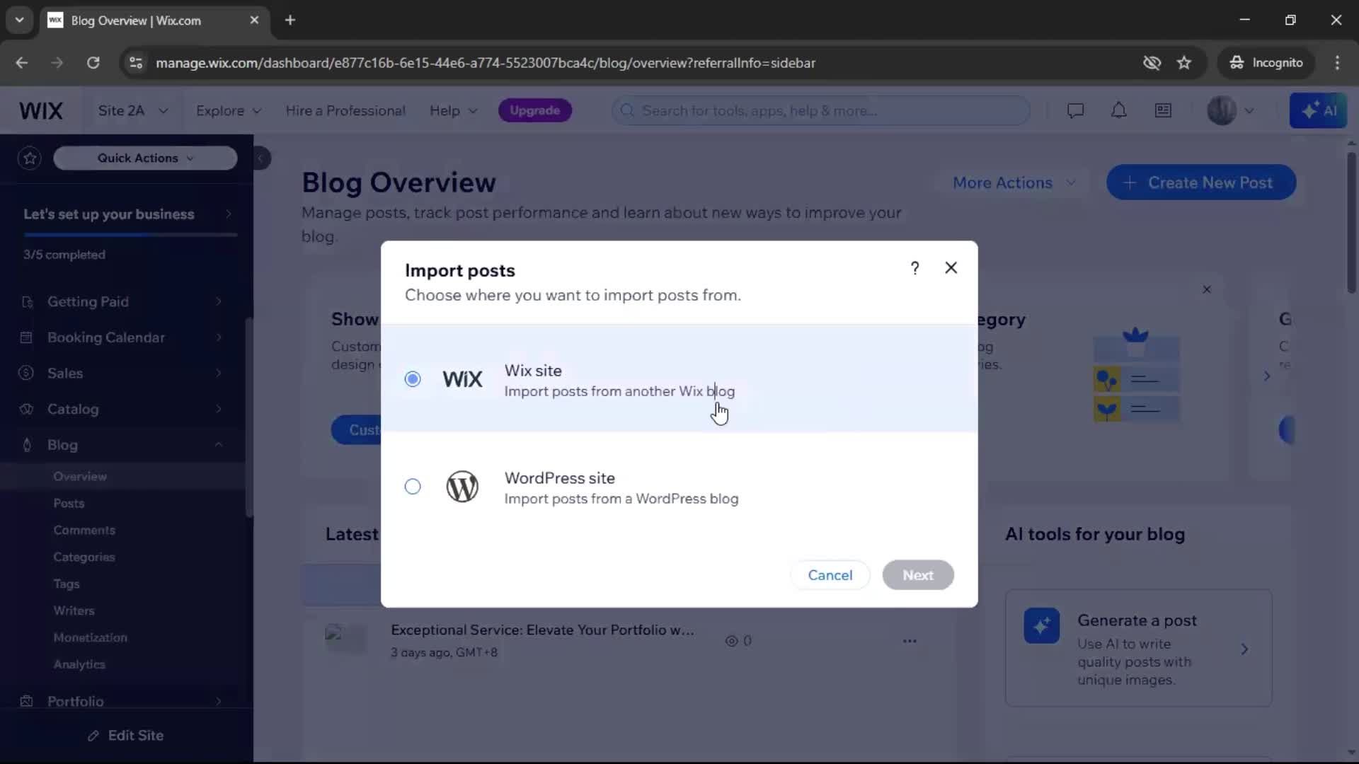
Task: Advance suggestion cards with right arrow
Action: point(1267,376)
